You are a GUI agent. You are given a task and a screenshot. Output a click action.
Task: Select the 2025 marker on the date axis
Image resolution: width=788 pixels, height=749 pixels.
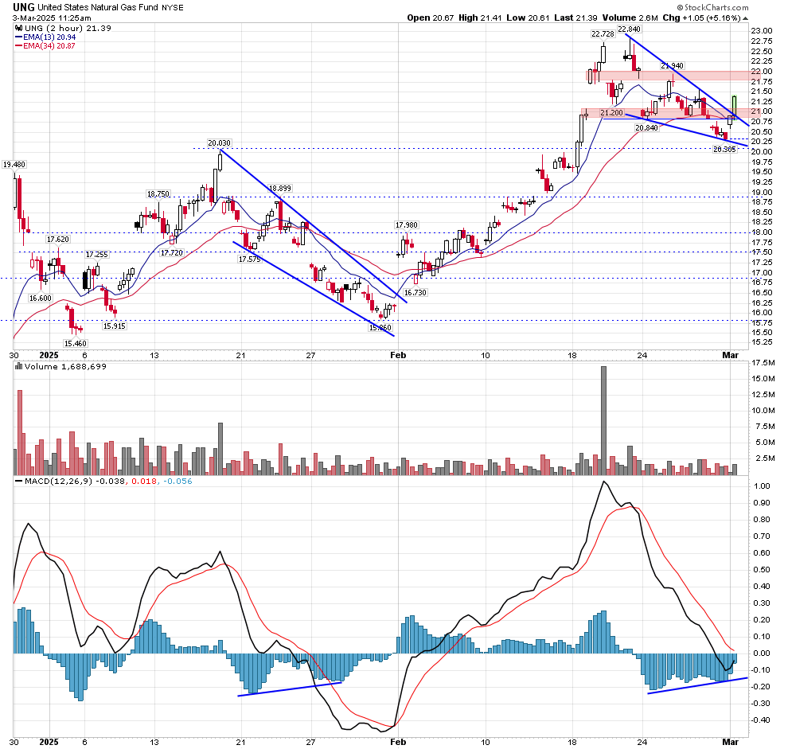coord(48,355)
